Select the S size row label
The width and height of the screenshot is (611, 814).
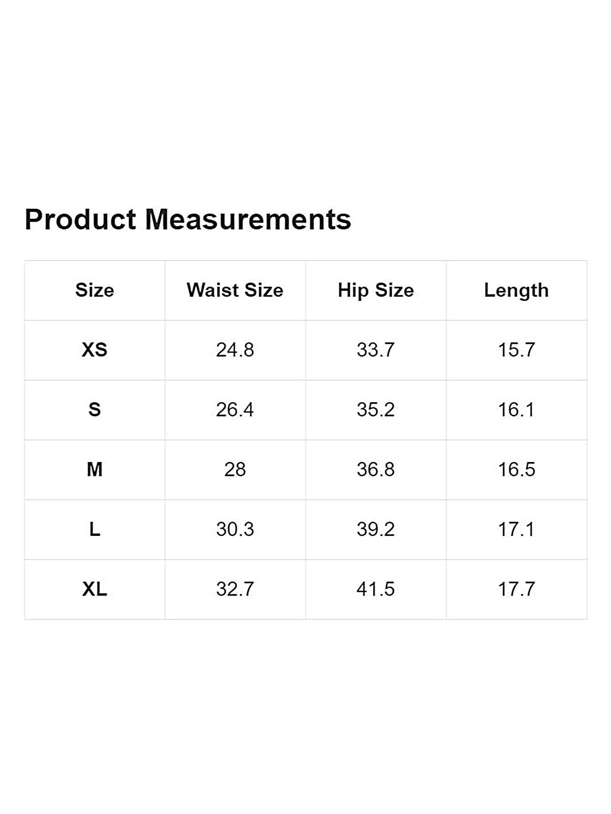(x=94, y=410)
